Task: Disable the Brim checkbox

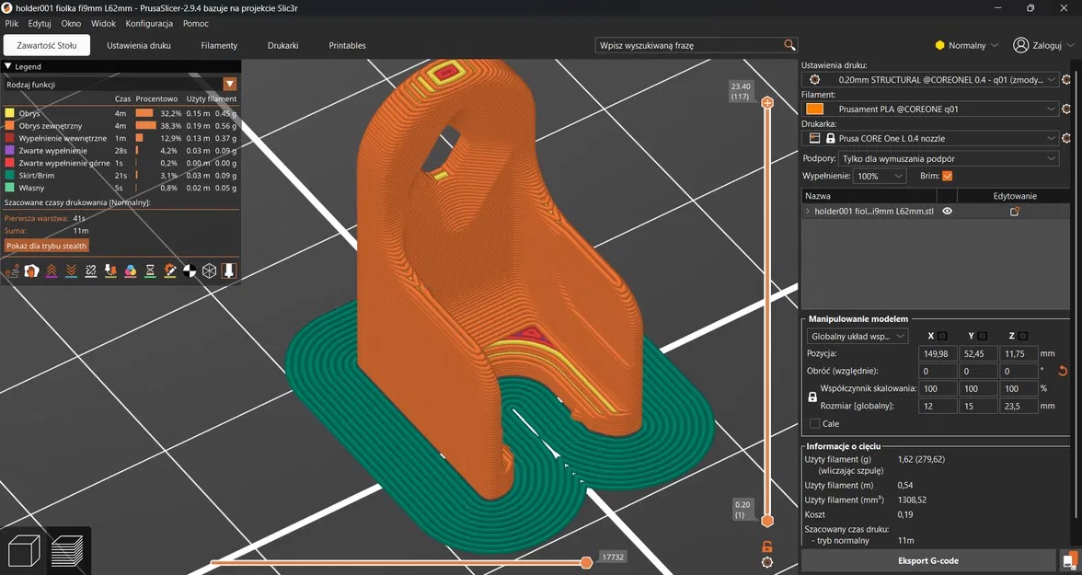Action: click(947, 176)
